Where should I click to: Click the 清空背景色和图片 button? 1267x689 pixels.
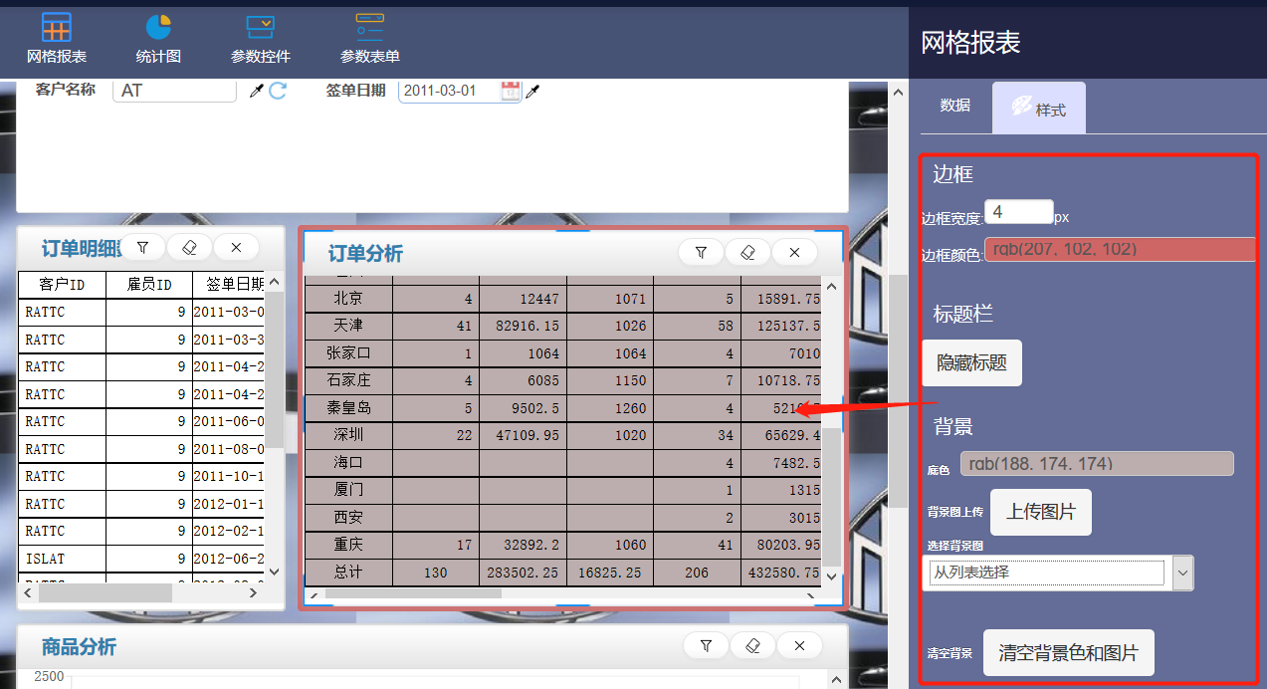[1068, 653]
